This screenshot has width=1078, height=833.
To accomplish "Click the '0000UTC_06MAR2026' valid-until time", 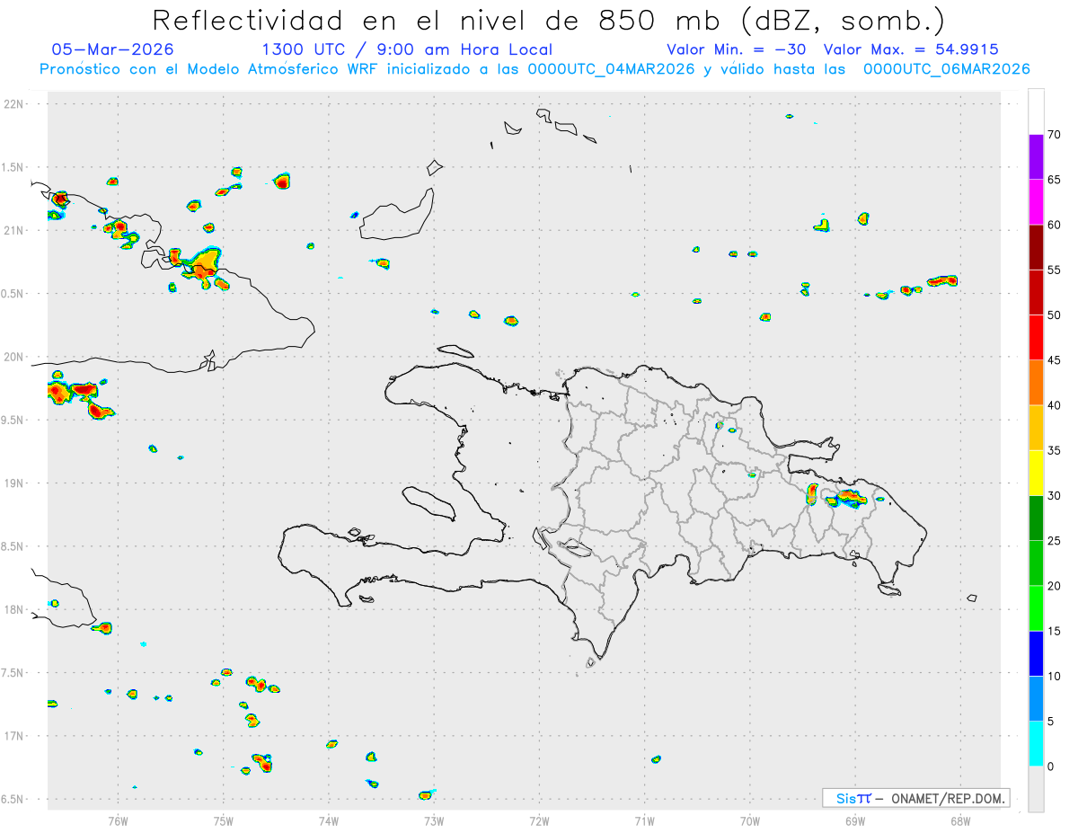I will (x=947, y=69).
